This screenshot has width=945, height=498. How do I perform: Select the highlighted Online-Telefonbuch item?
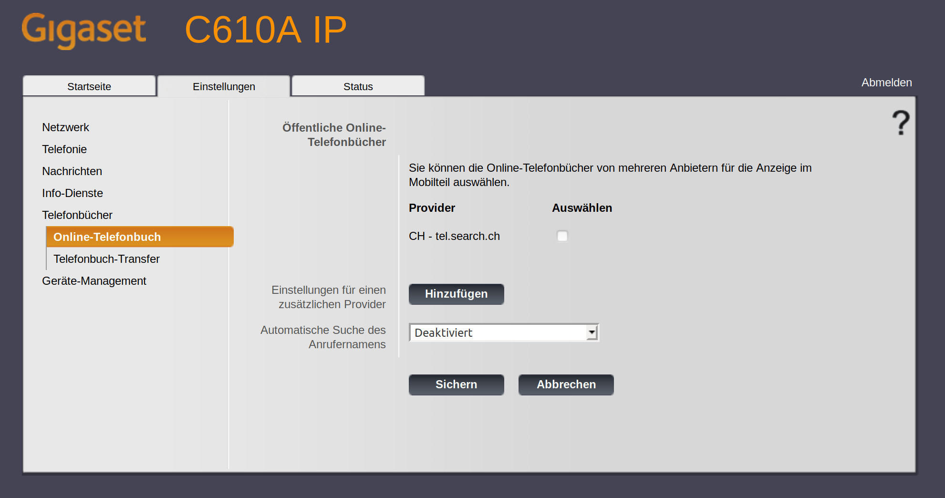click(107, 237)
